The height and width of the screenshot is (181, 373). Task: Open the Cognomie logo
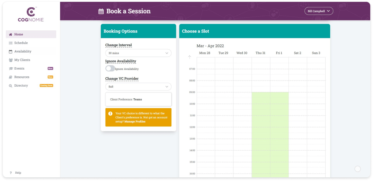point(31,13)
